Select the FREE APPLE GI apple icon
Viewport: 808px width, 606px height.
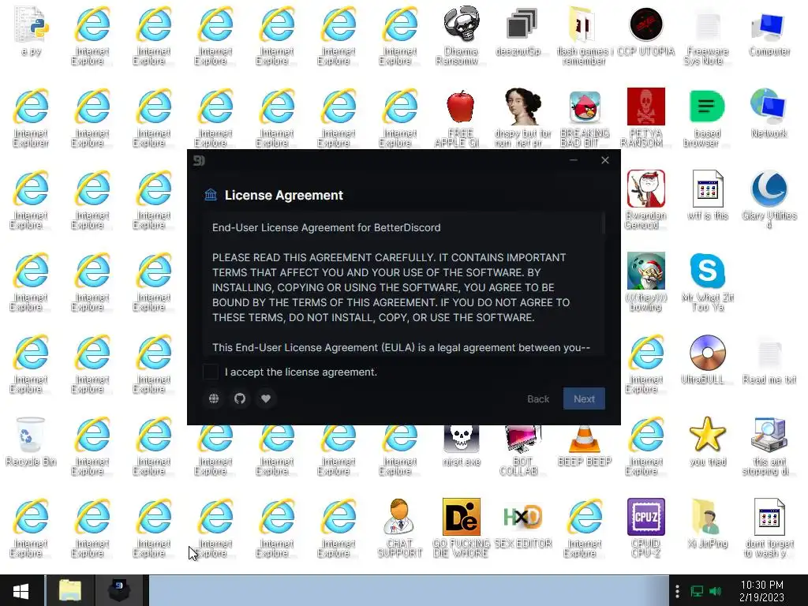(x=460, y=118)
